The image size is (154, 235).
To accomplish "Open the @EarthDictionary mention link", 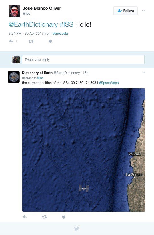I will (33, 24).
